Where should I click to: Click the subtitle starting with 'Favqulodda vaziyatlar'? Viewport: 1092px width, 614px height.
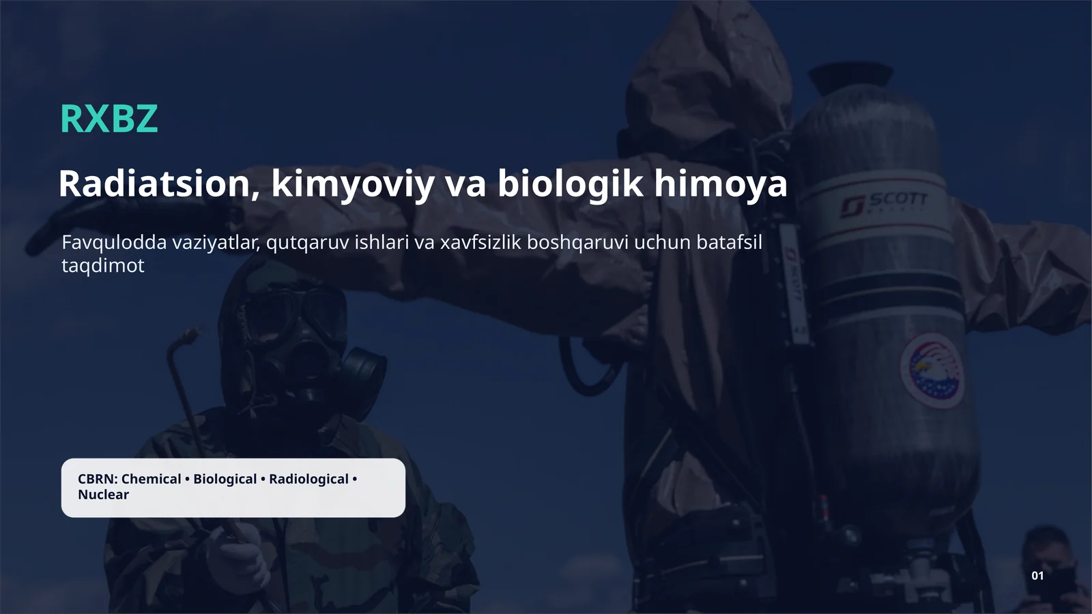pos(412,253)
